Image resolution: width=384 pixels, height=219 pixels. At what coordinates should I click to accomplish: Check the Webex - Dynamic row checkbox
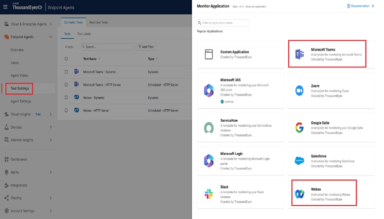(66, 97)
